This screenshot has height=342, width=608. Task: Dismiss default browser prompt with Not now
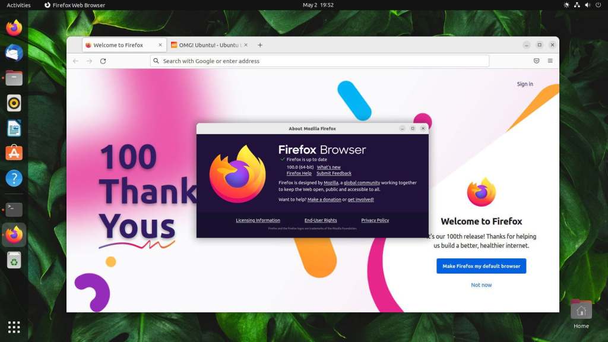tap(481, 285)
